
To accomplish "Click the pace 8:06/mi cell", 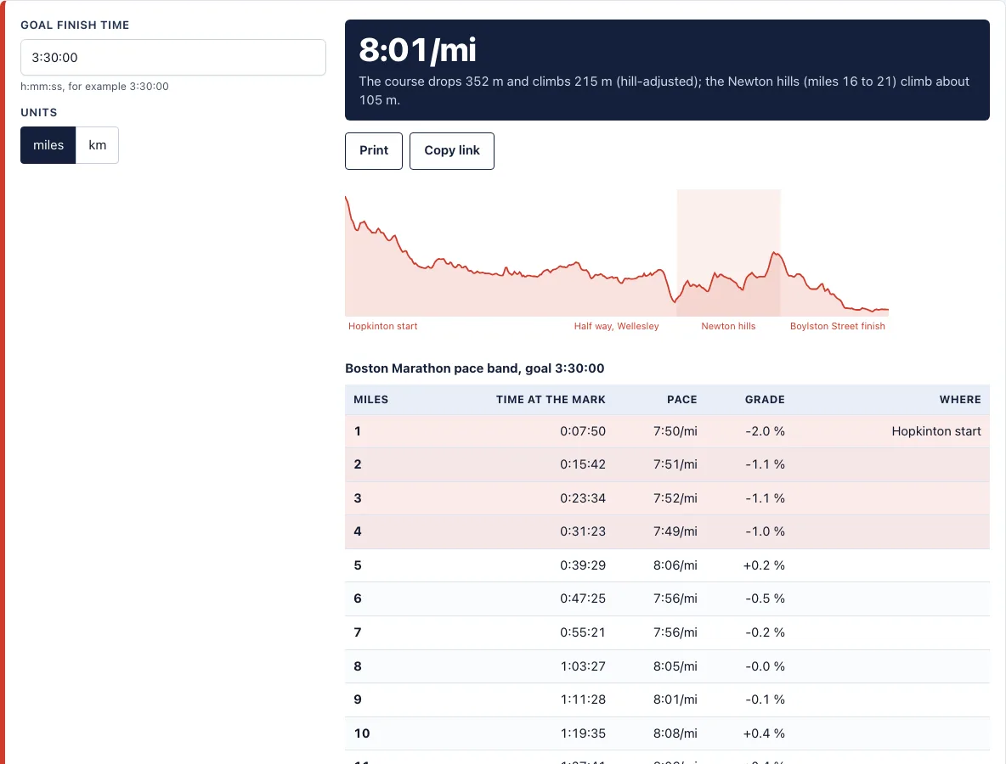I will coord(675,565).
